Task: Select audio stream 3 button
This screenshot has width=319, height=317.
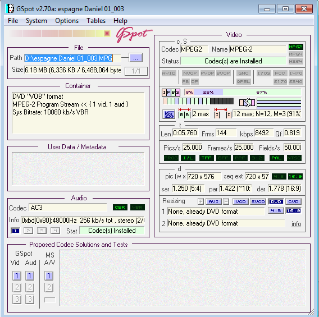Action: point(42,231)
